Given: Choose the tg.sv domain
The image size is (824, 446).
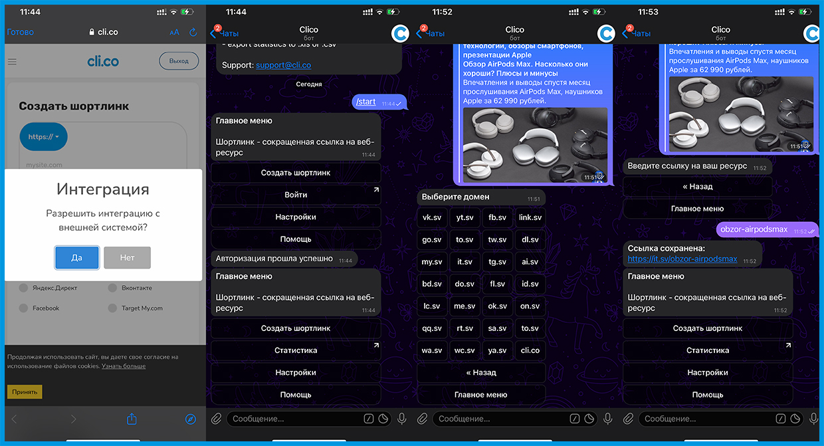Looking at the screenshot, I should click(498, 262).
